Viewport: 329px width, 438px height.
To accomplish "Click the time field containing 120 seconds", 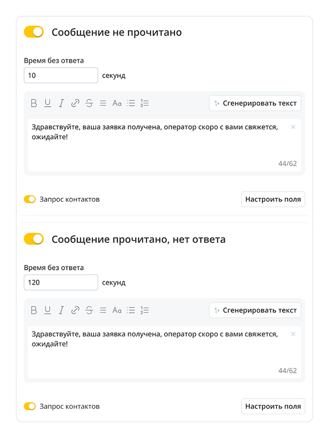I will coord(60,282).
